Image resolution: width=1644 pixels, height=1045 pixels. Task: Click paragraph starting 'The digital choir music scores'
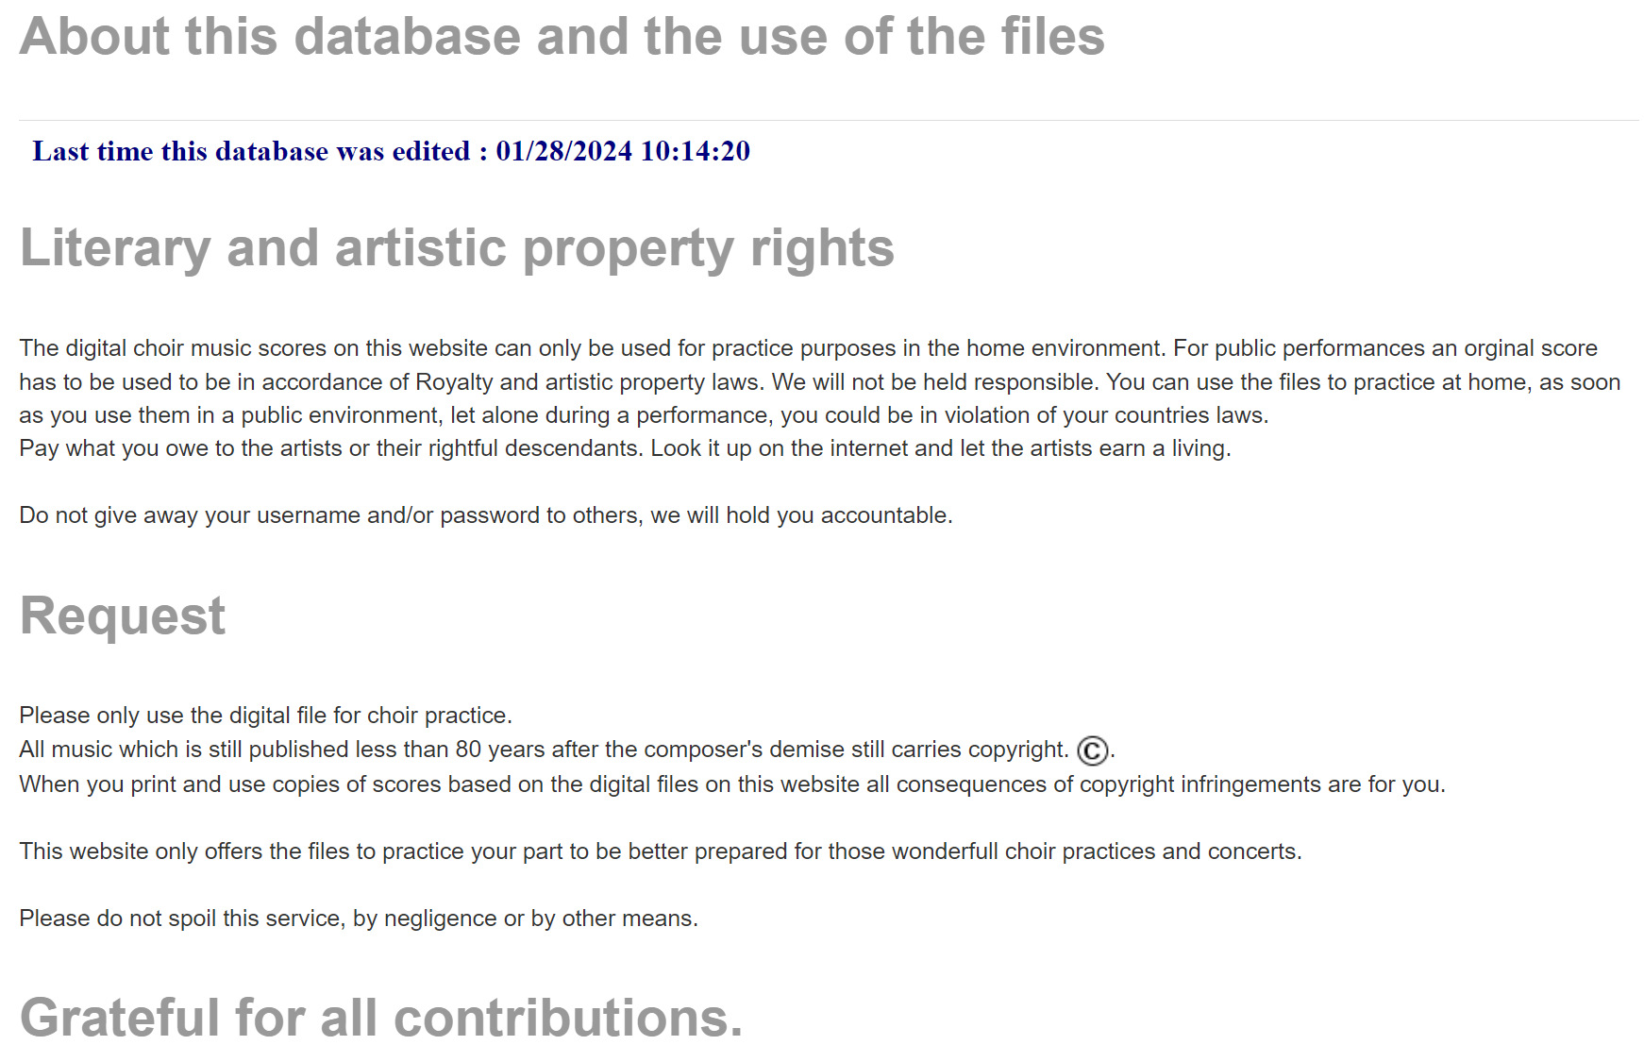pos(819,381)
